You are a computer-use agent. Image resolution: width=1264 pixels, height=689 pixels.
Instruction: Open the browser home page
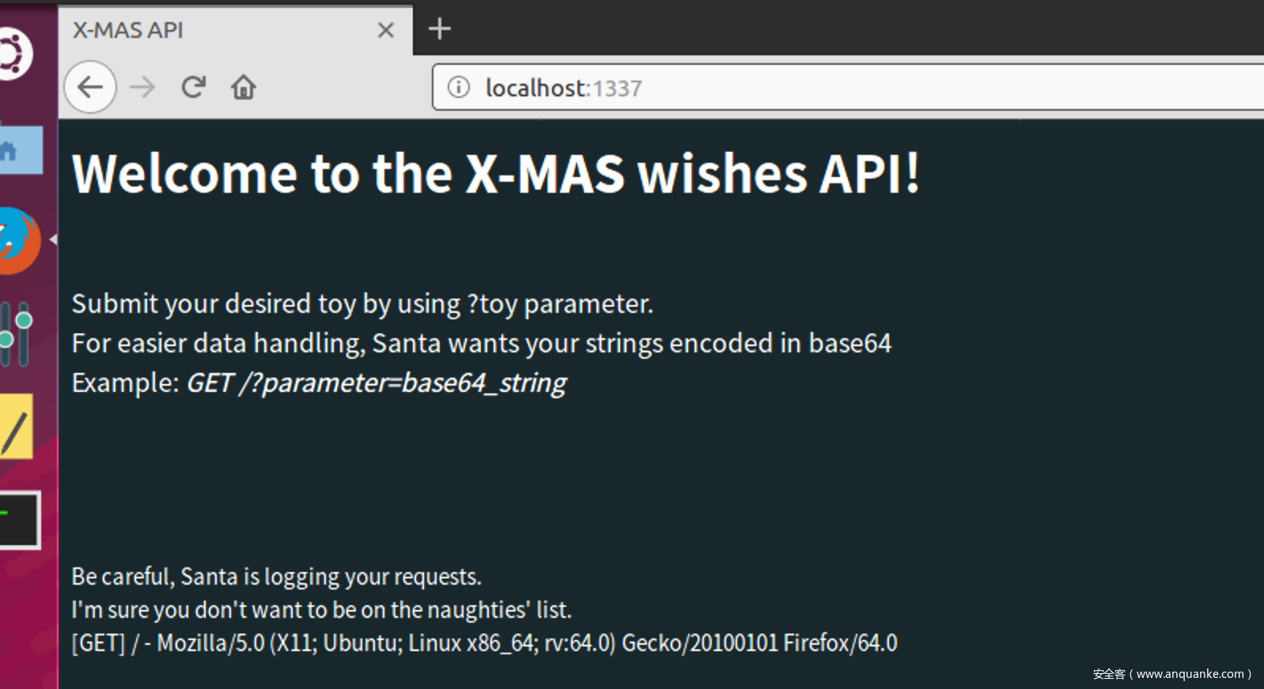point(244,87)
